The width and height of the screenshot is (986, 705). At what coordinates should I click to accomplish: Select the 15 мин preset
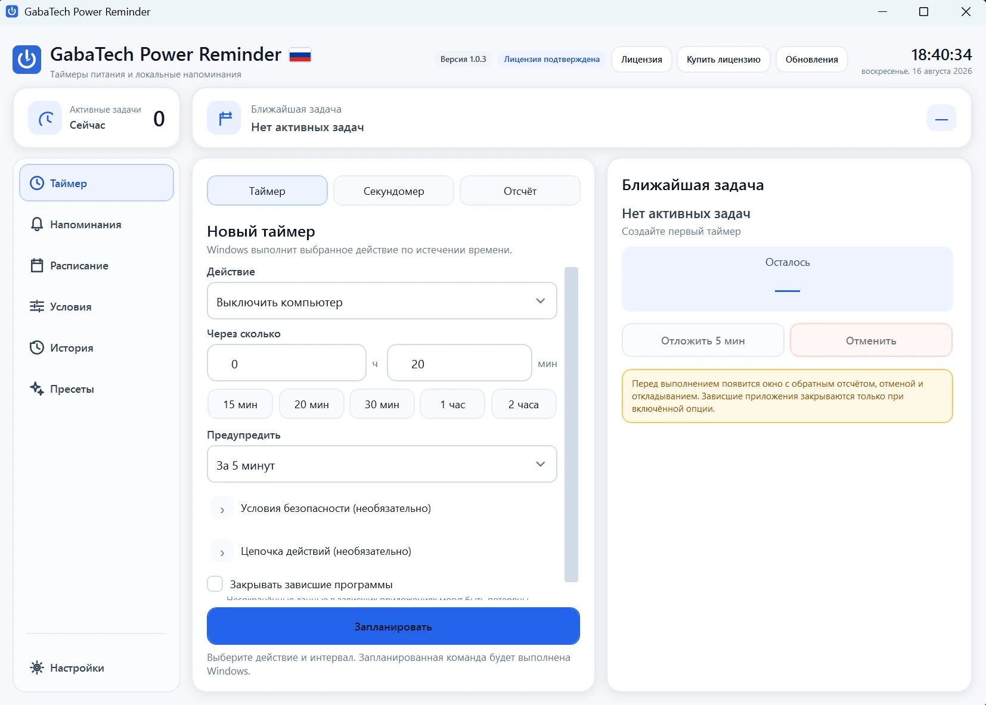pos(240,404)
